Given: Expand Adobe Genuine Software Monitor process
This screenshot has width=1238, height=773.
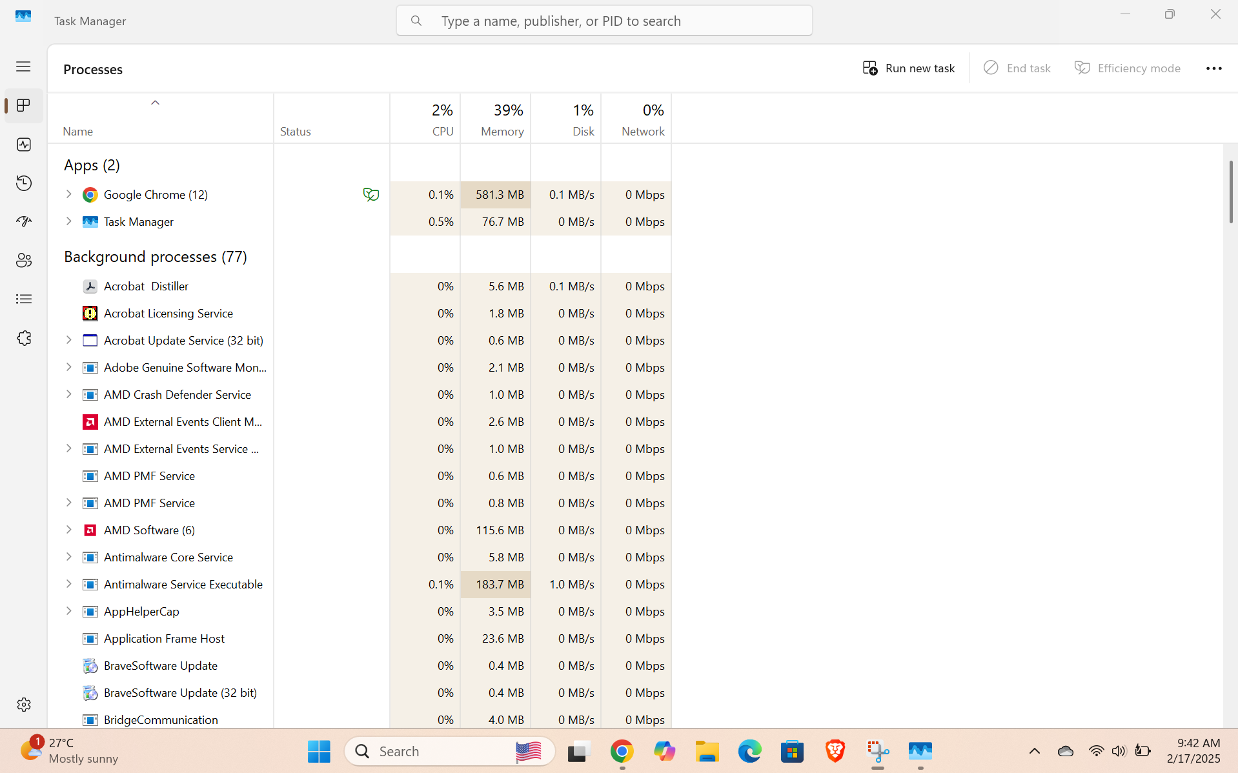Looking at the screenshot, I should (x=69, y=367).
